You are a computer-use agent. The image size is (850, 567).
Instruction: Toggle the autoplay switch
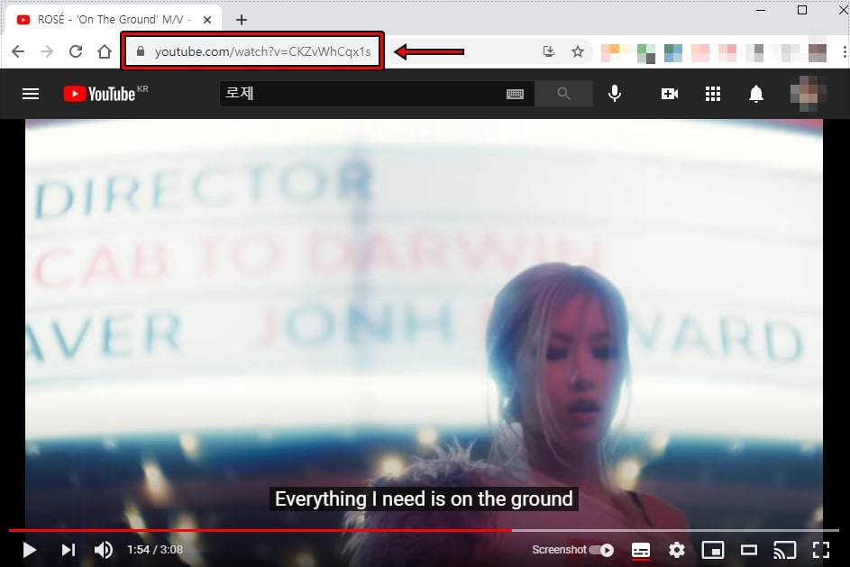coord(601,550)
